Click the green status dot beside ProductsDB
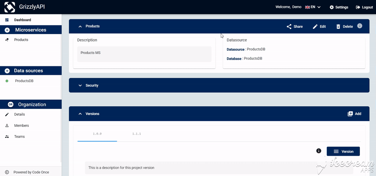Viewport: 376px width, 176px height. (7, 81)
